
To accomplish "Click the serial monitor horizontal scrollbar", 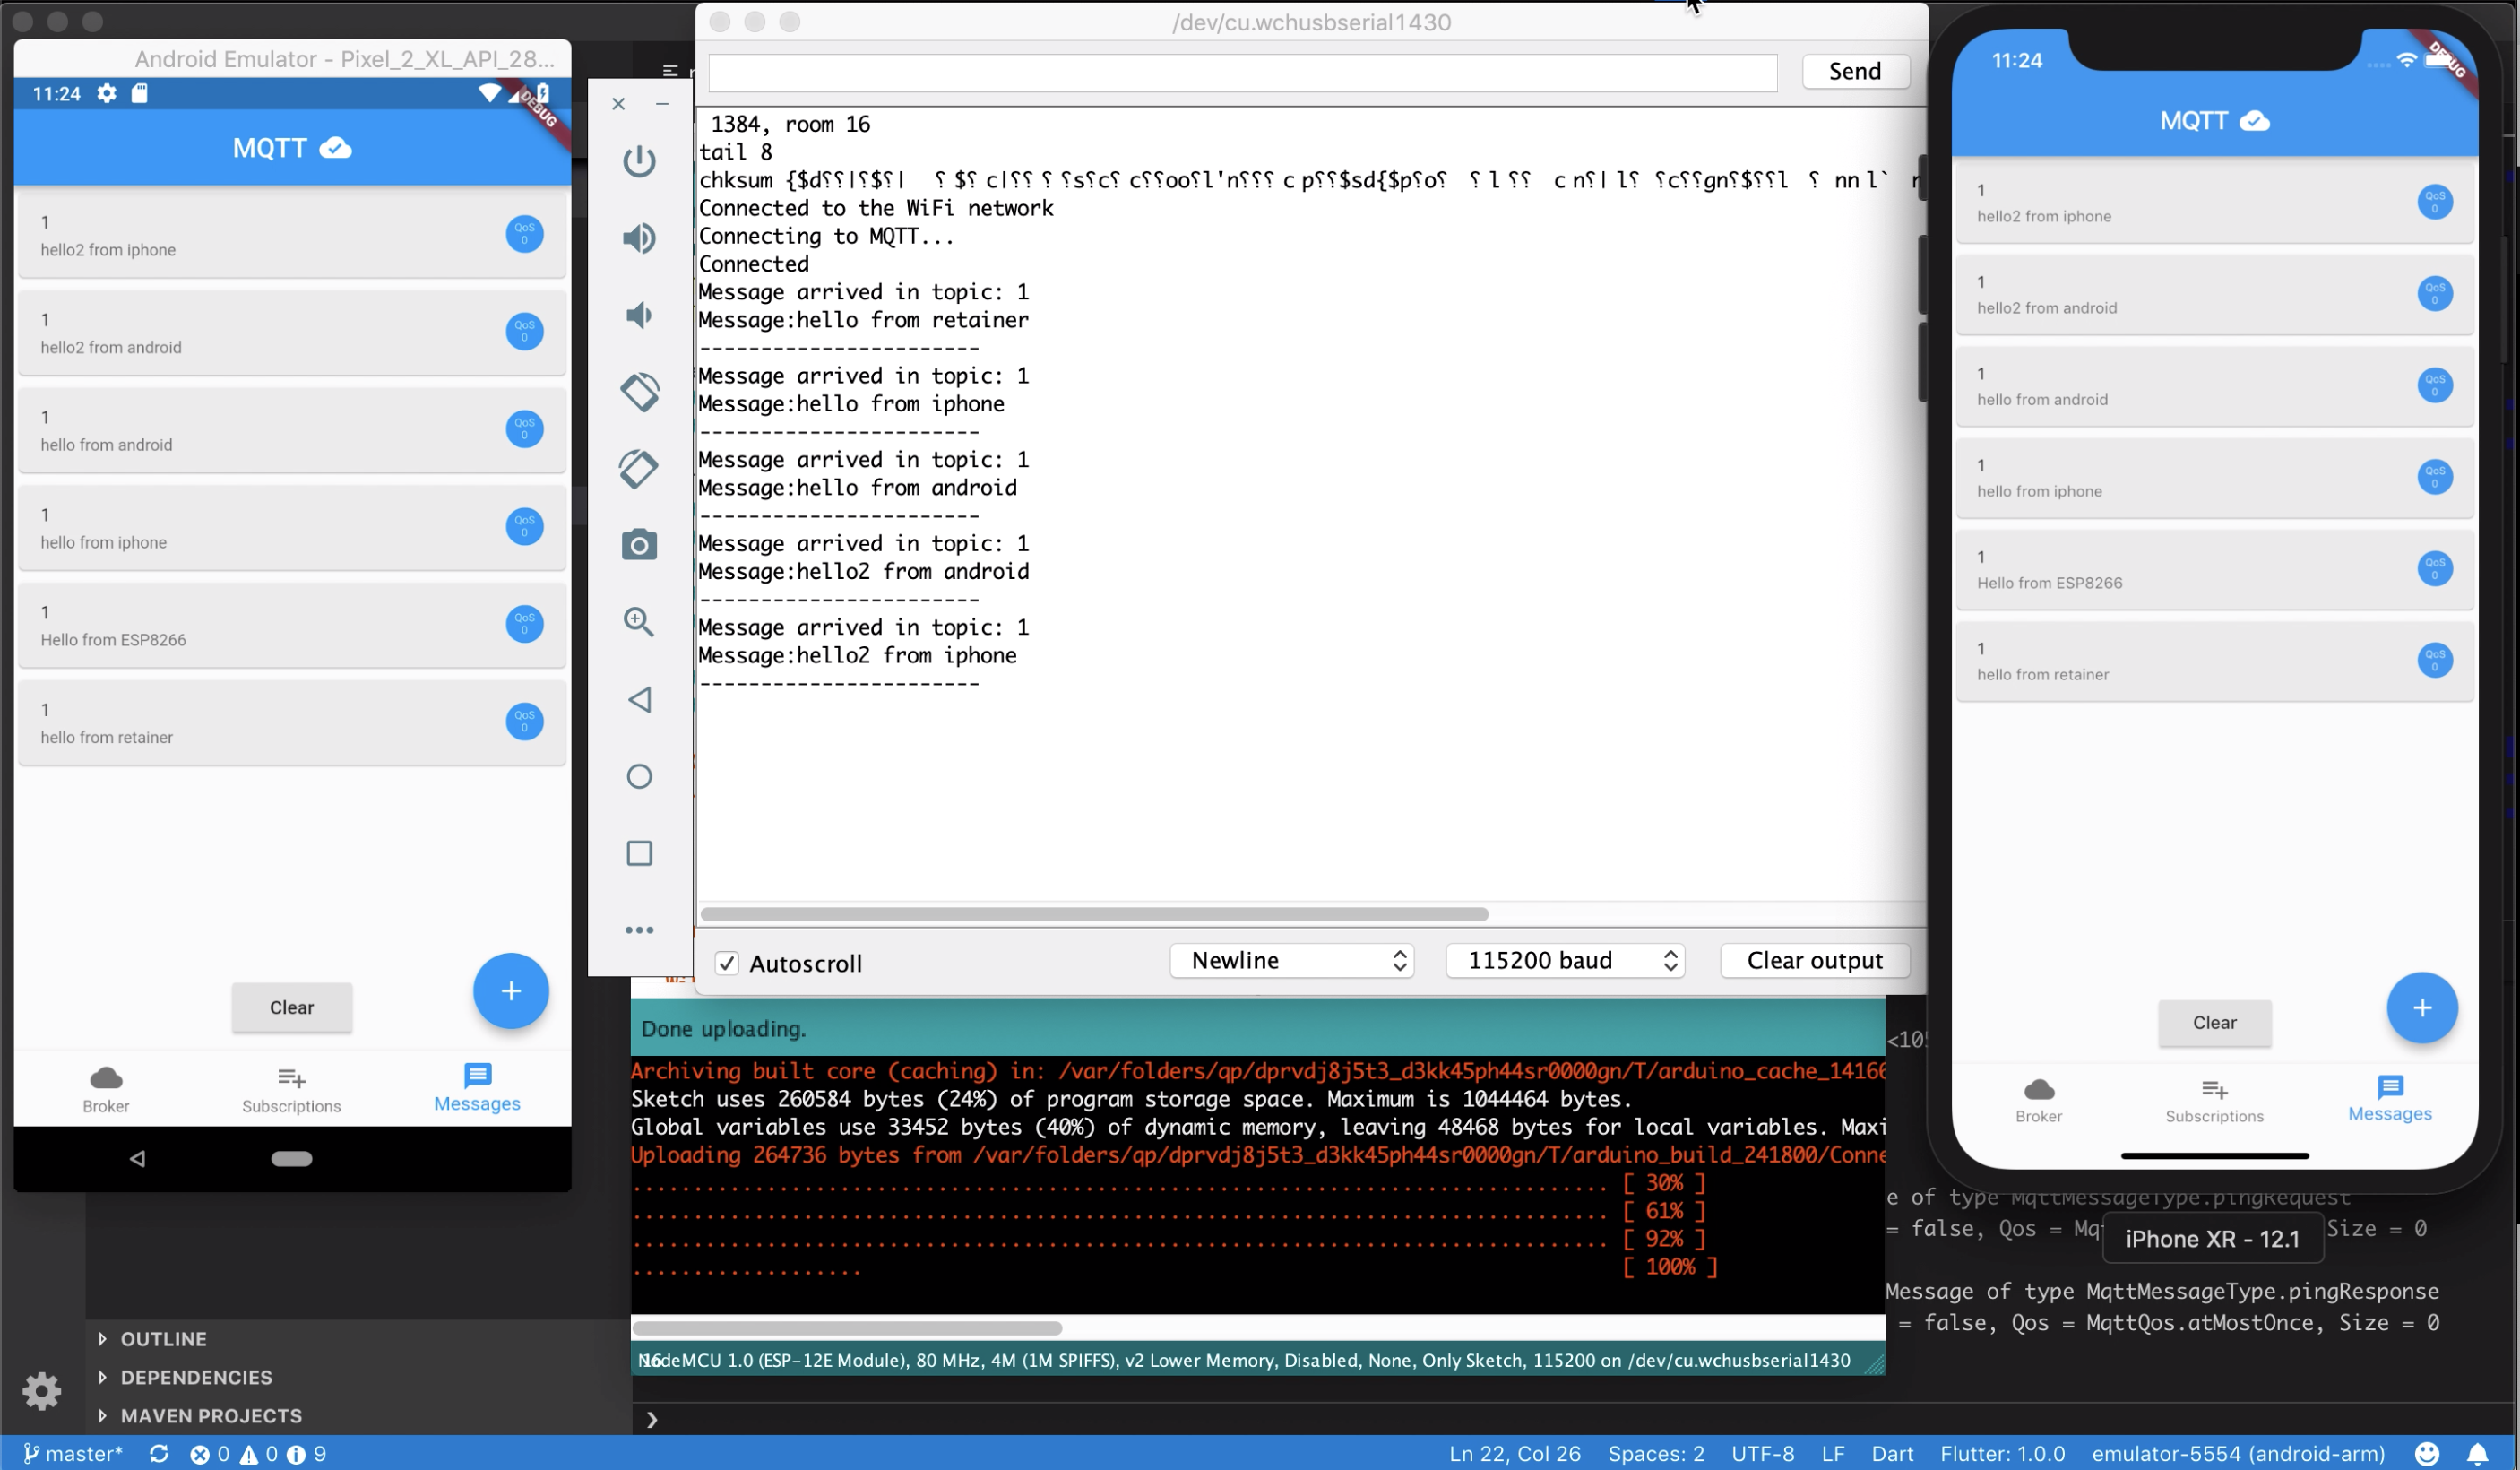I will [1094, 914].
